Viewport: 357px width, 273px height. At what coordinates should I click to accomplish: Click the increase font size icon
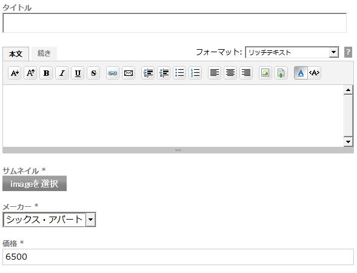[x=30, y=73]
